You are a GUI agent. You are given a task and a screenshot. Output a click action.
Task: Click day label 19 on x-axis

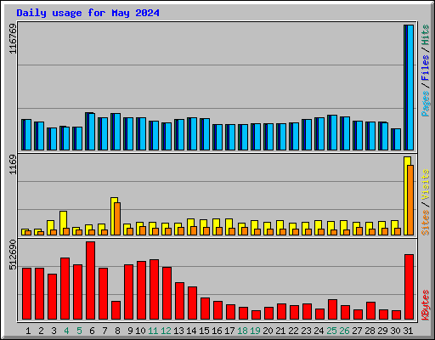click(255, 331)
